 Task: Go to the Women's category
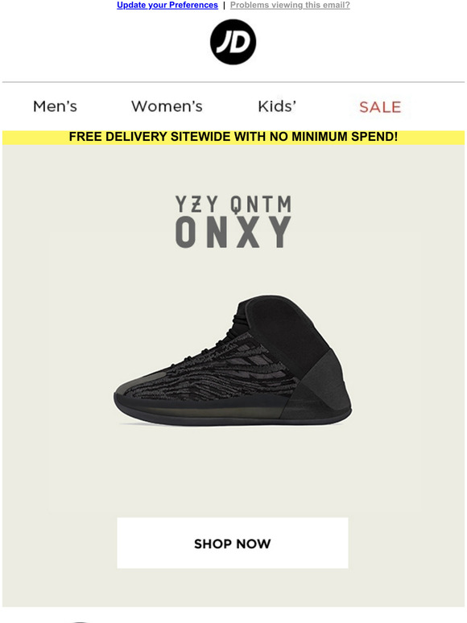pyautogui.click(x=167, y=106)
